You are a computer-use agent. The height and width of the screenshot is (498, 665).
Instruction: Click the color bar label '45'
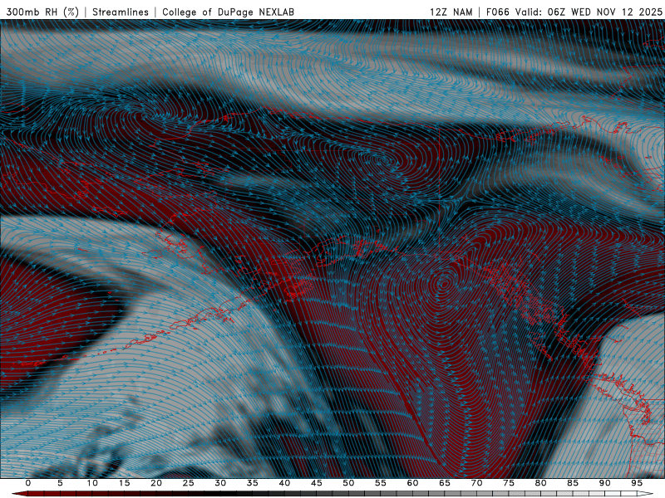click(x=317, y=483)
